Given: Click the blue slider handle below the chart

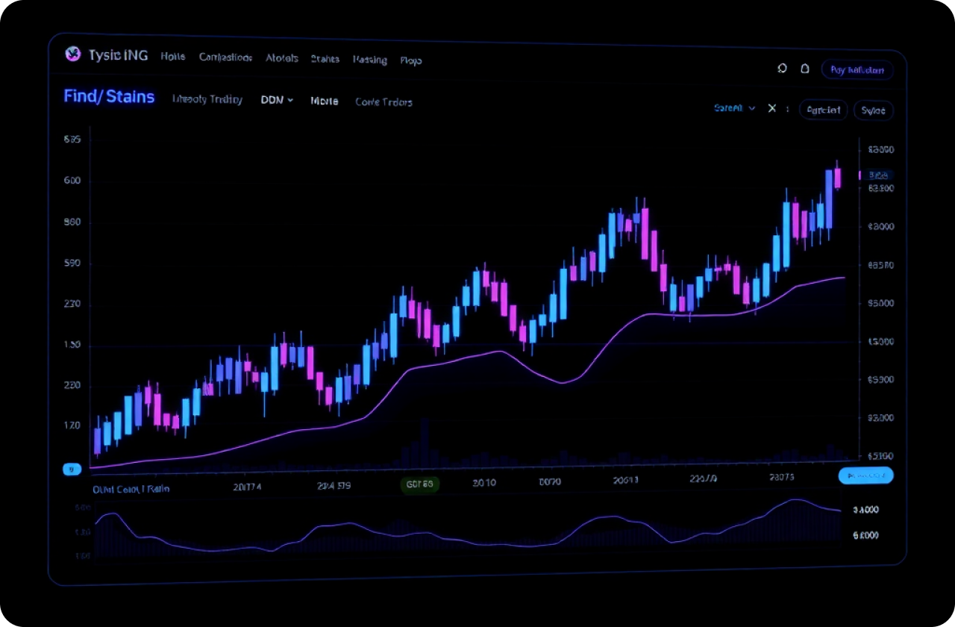Looking at the screenshot, I should point(72,469).
